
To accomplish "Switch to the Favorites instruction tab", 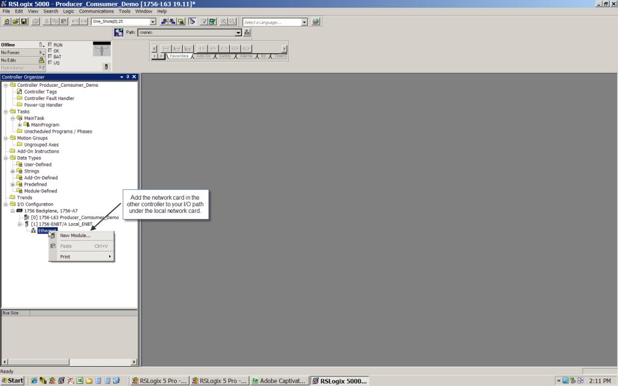I will coord(179,56).
